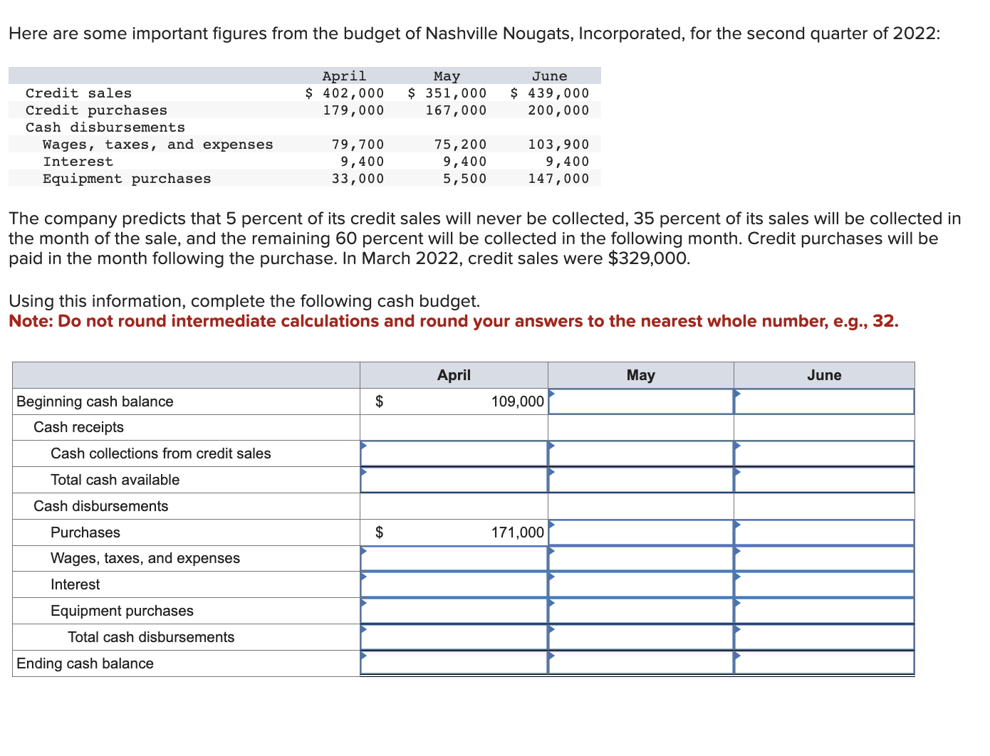Image resolution: width=990 pixels, height=756 pixels.
Task: Select June Purchases input cell
Action: coord(824,532)
